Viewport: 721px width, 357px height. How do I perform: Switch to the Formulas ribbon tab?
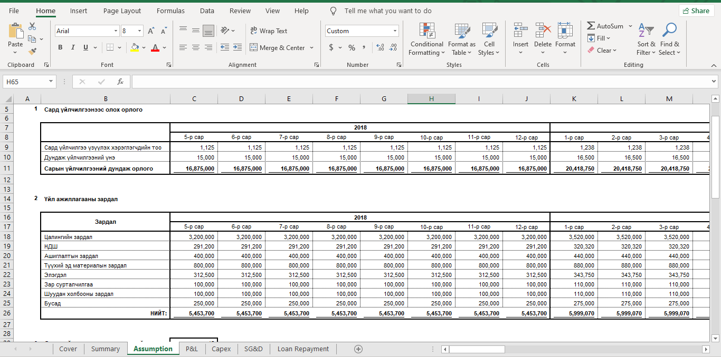point(170,11)
